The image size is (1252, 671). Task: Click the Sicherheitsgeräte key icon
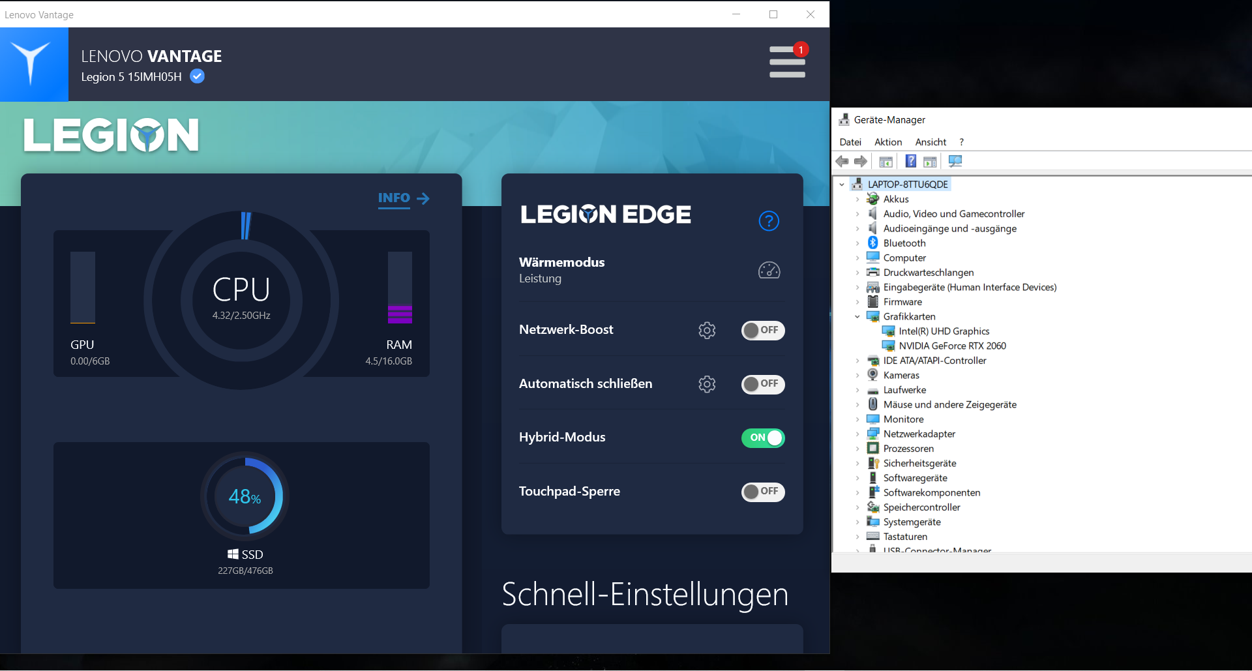[873, 463]
